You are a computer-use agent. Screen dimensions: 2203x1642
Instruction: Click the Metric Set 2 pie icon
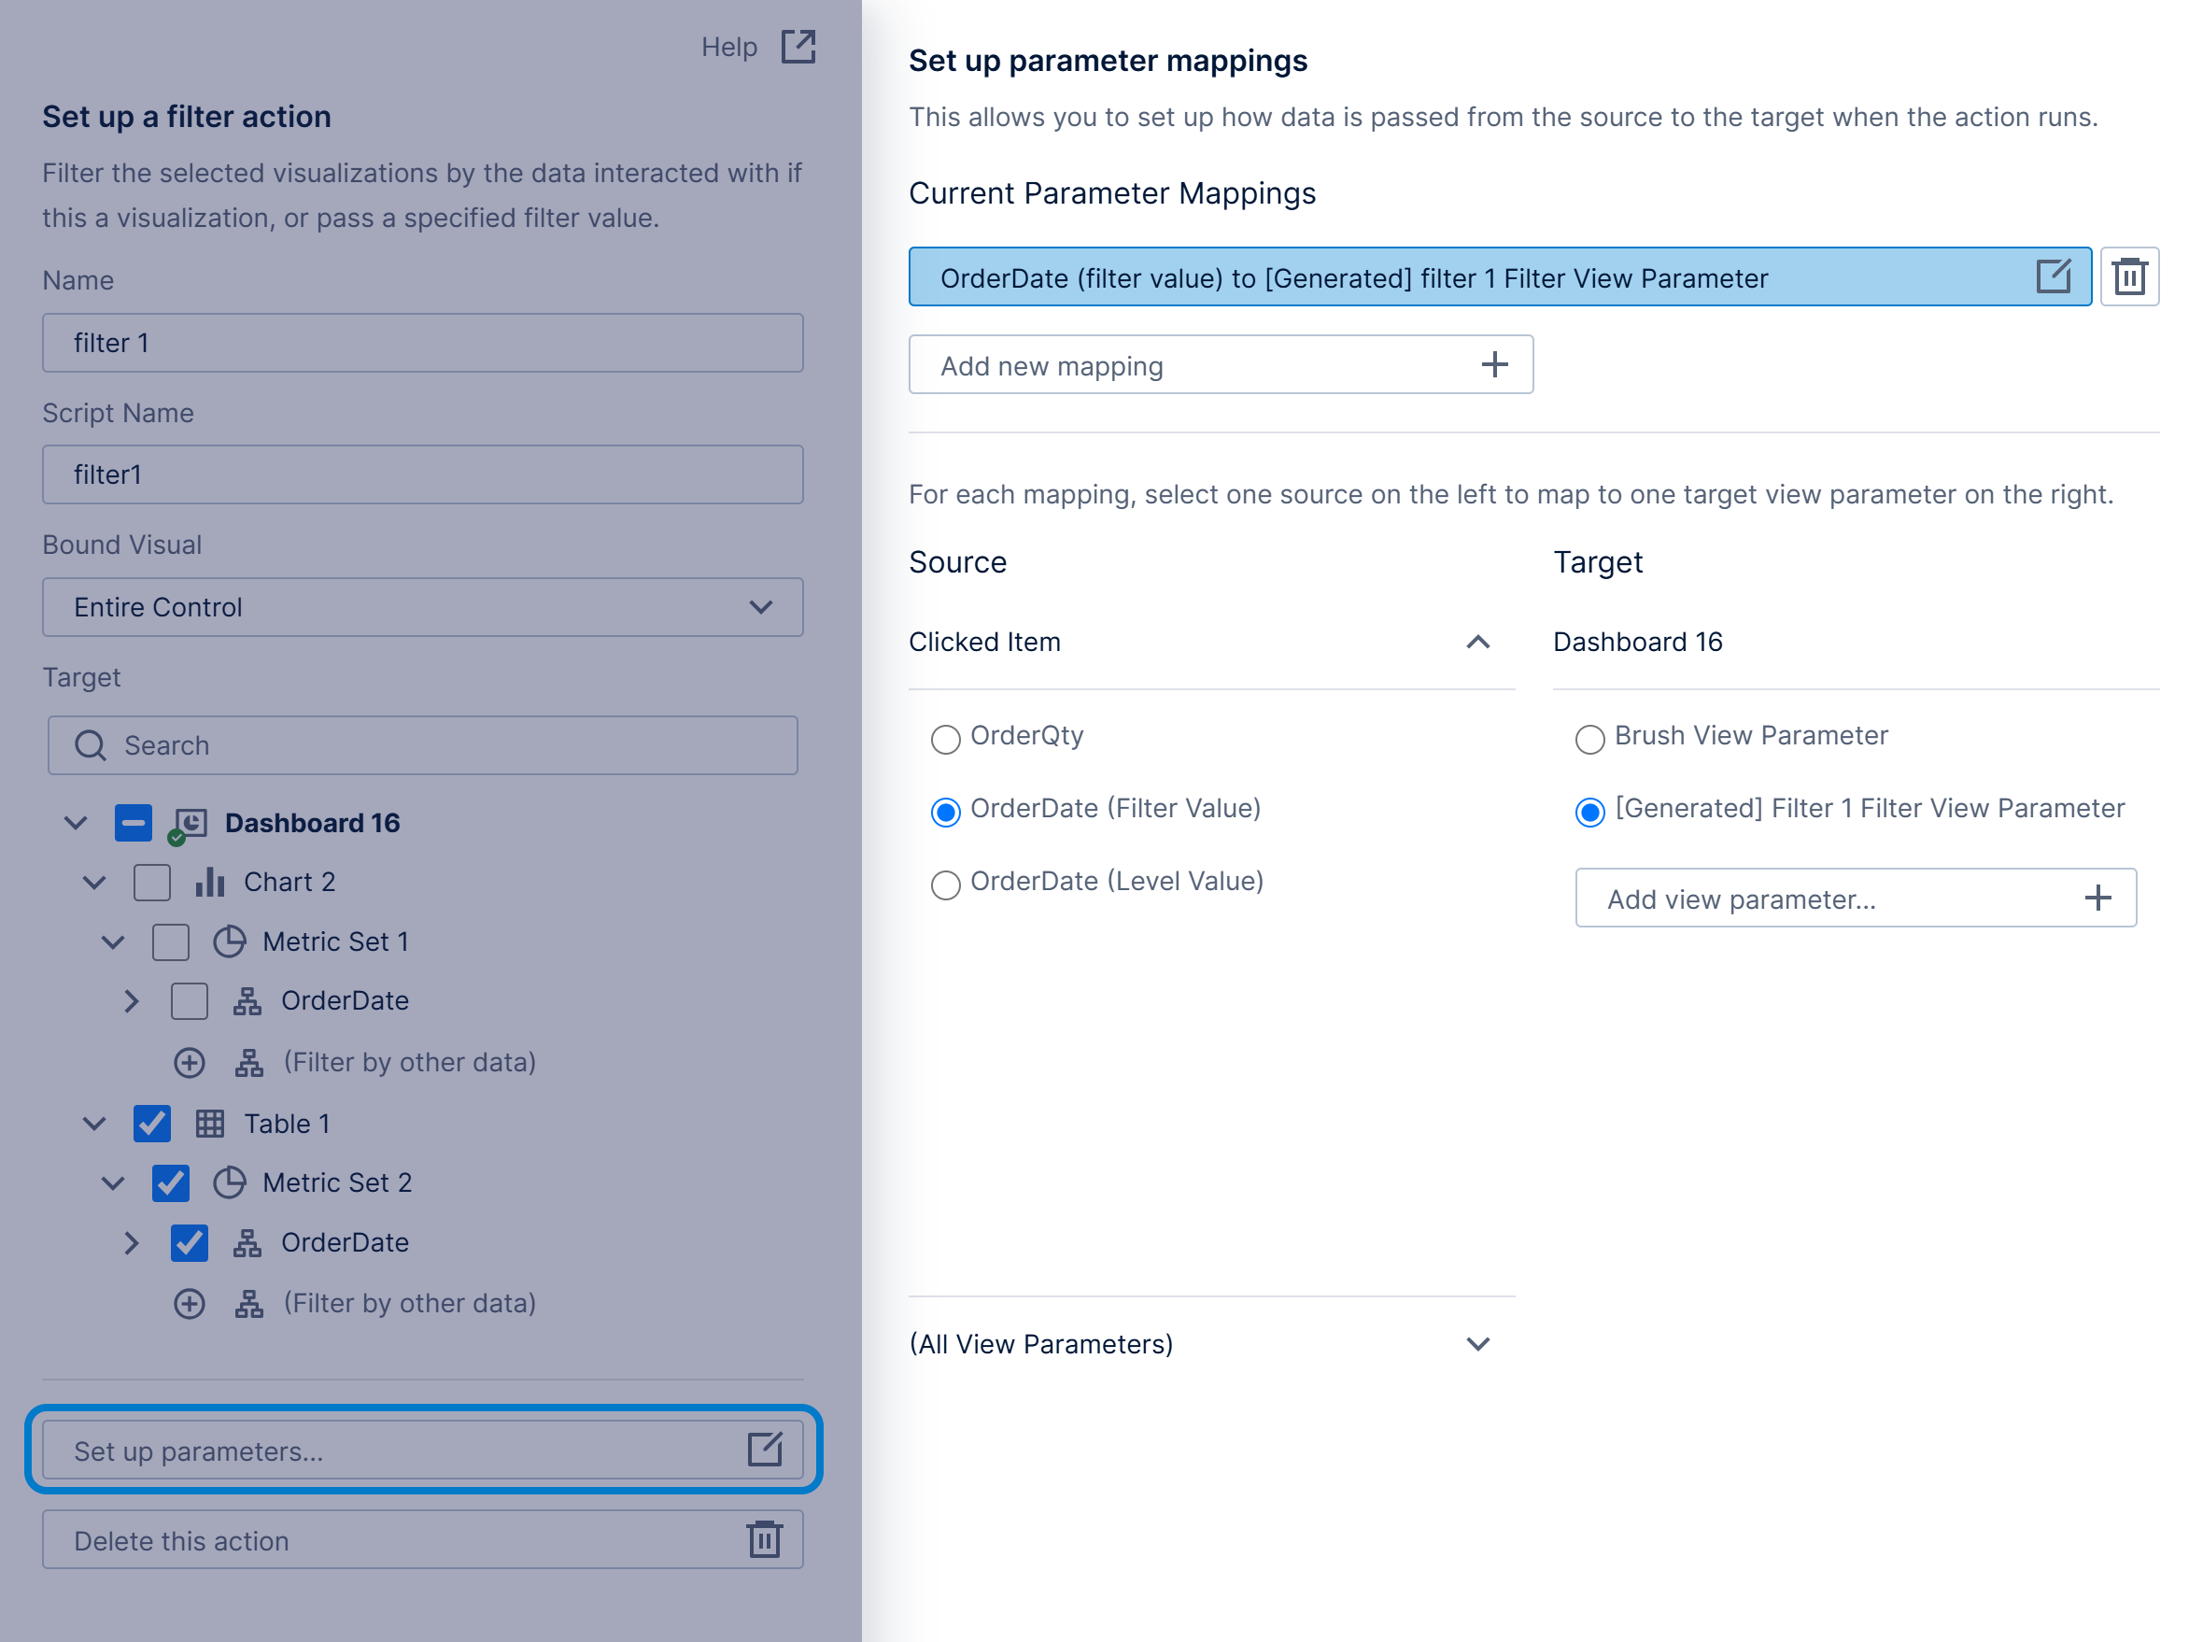[x=229, y=1182]
